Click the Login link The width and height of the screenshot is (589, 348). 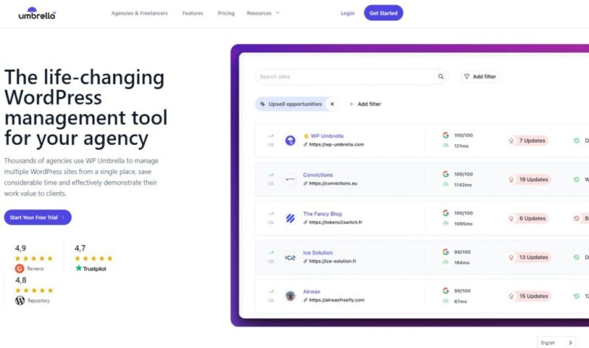click(x=348, y=13)
